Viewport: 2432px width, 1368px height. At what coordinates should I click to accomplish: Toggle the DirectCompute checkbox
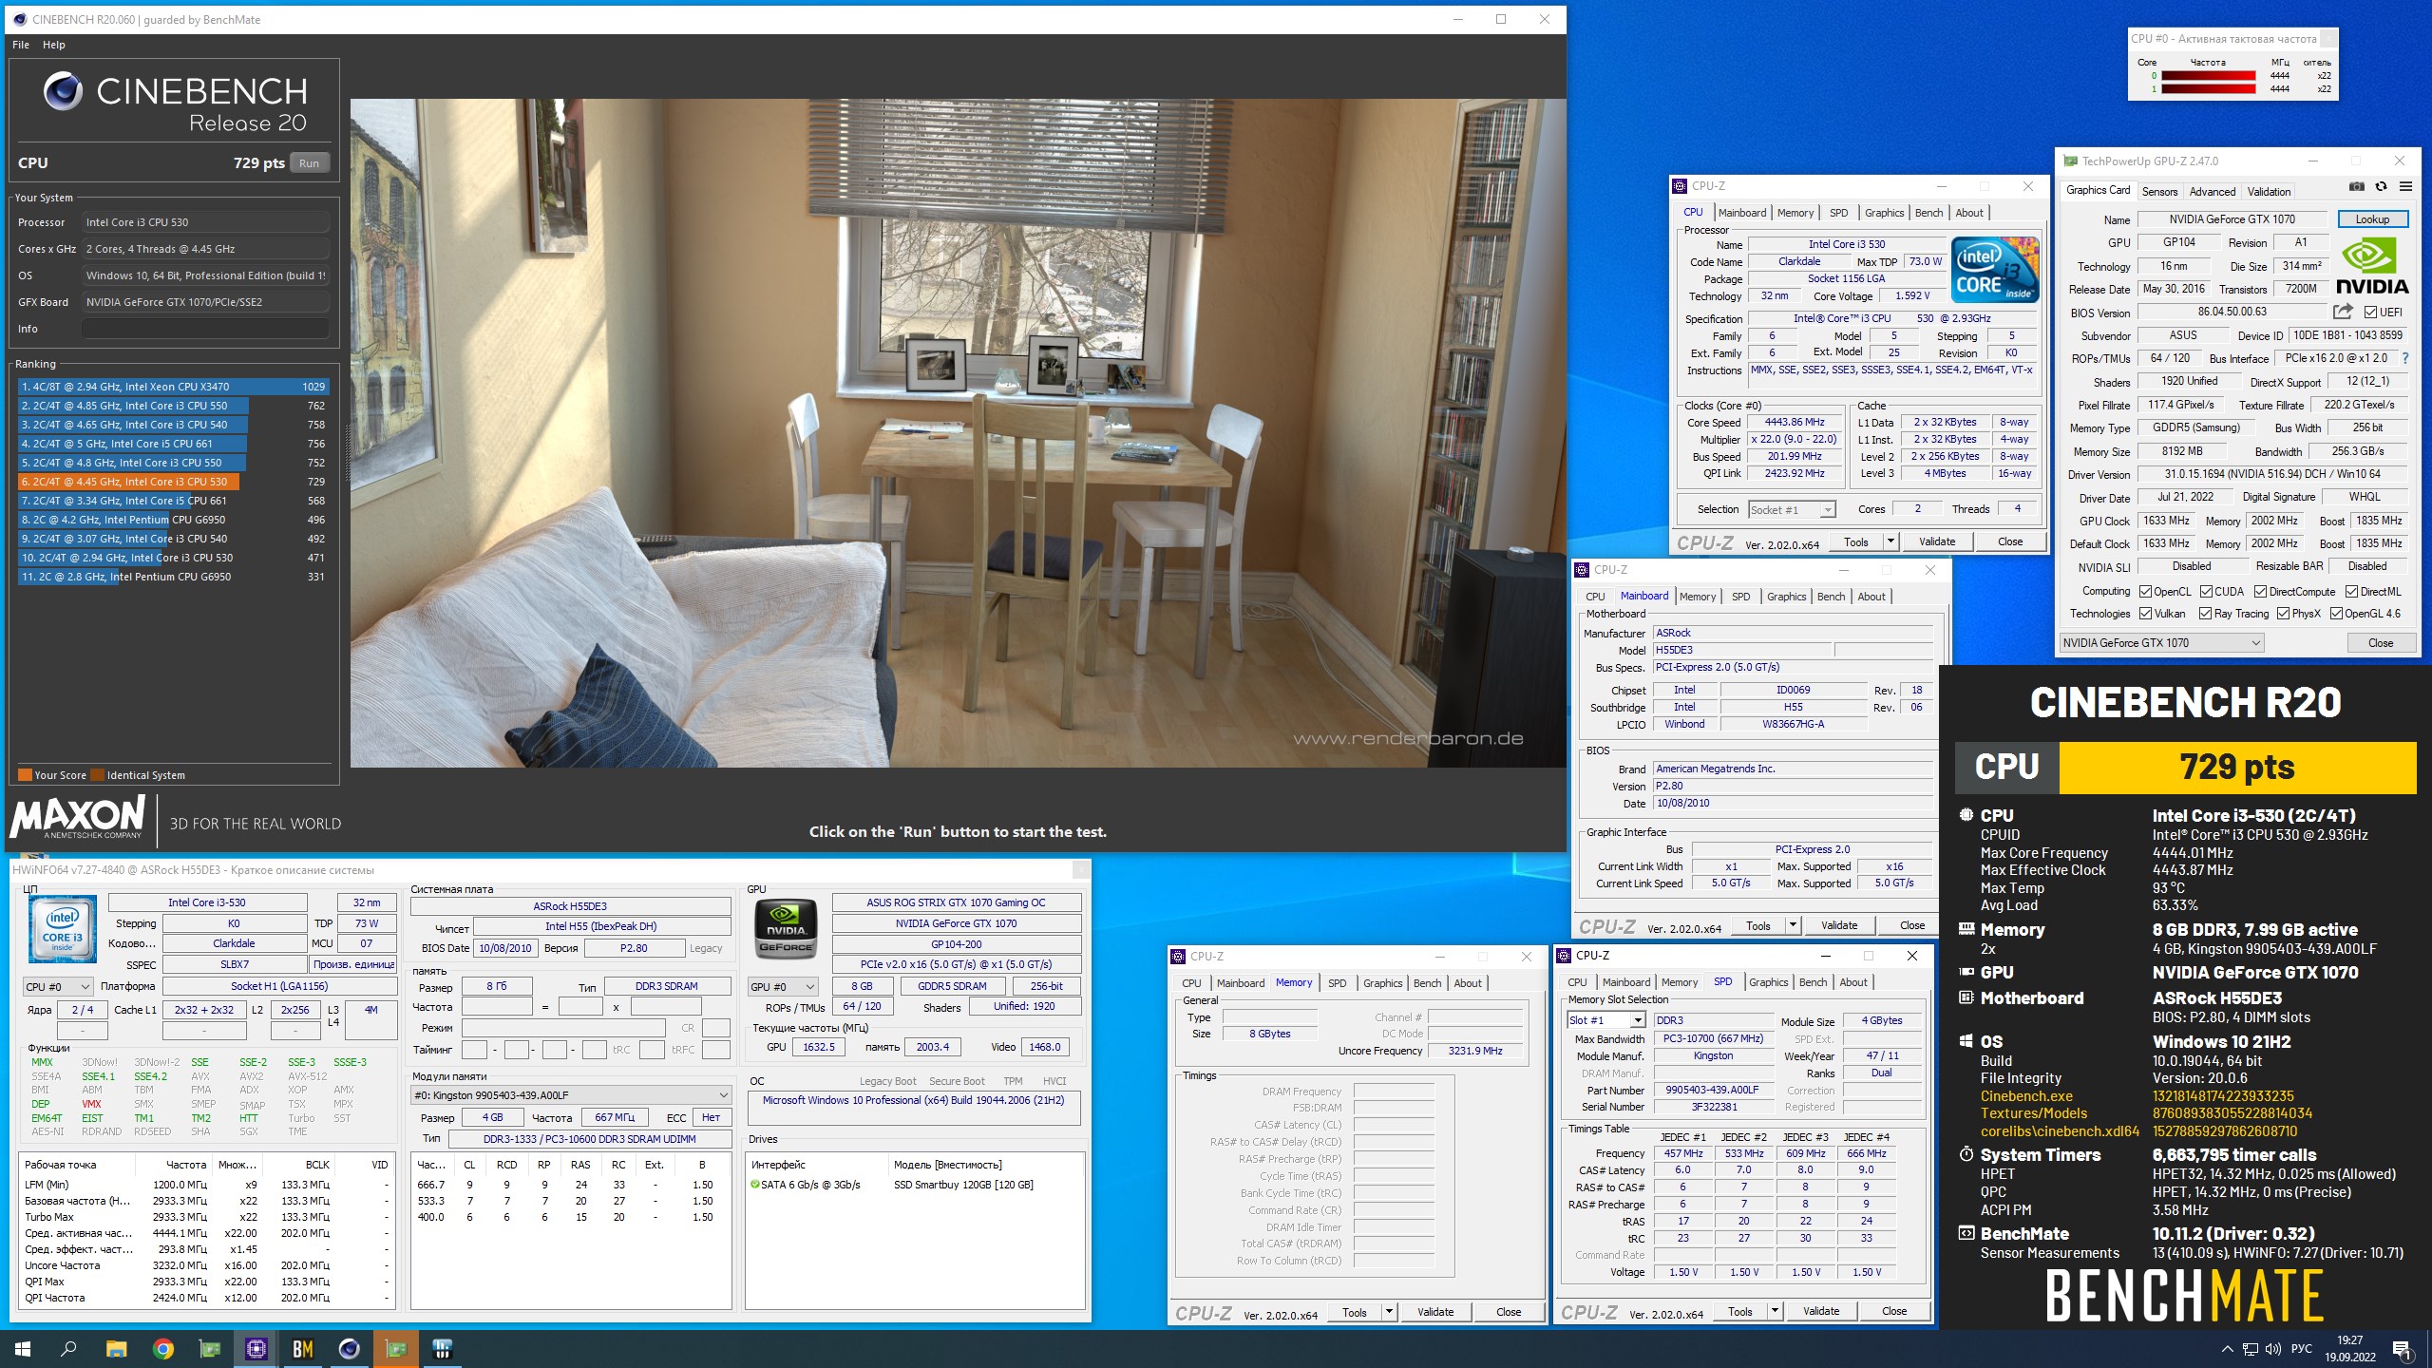pyautogui.click(x=2261, y=591)
